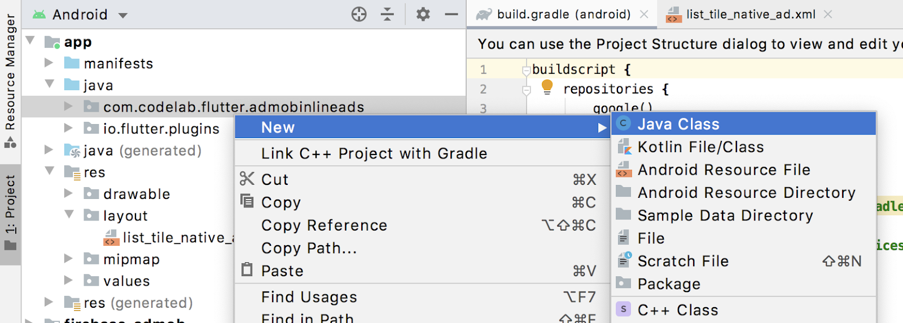Hide the project panel with minus icon
903x323 pixels.
pos(451,14)
